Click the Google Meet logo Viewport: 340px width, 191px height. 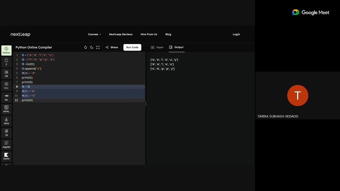pyautogui.click(x=311, y=12)
